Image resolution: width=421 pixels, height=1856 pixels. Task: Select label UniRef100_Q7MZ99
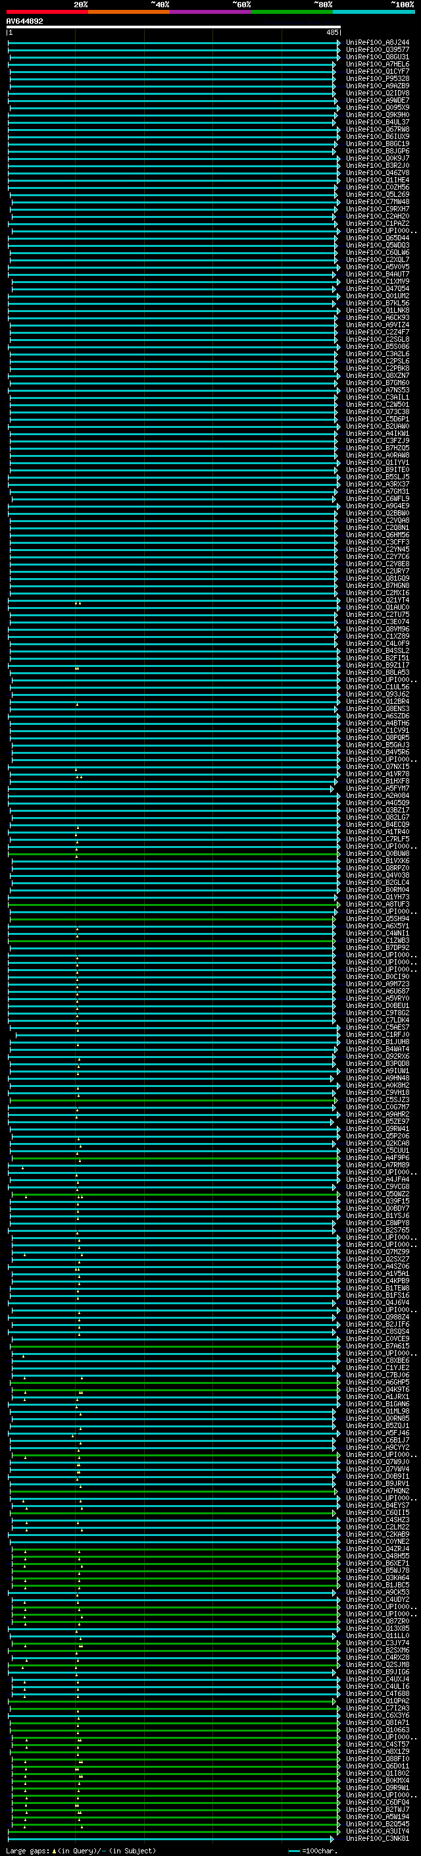377,1252
